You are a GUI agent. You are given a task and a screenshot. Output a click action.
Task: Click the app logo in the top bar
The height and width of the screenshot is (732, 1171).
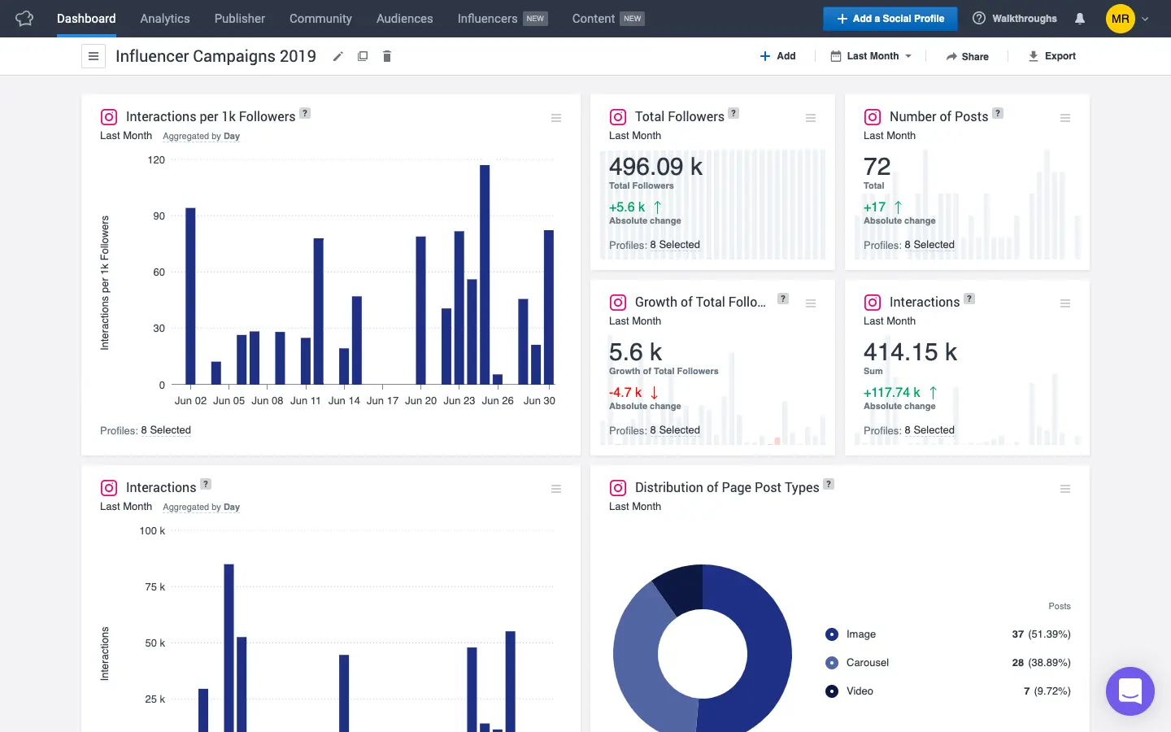[x=24, y=19]
